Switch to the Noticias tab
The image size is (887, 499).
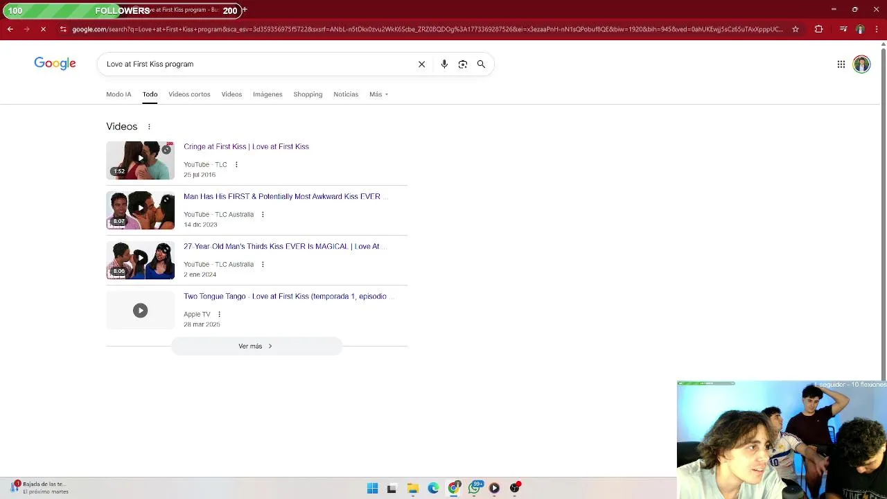[346, 94]
